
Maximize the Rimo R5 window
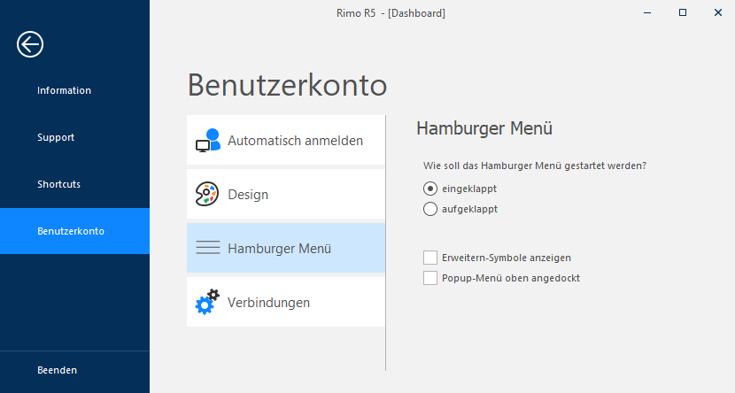point(683,12)
